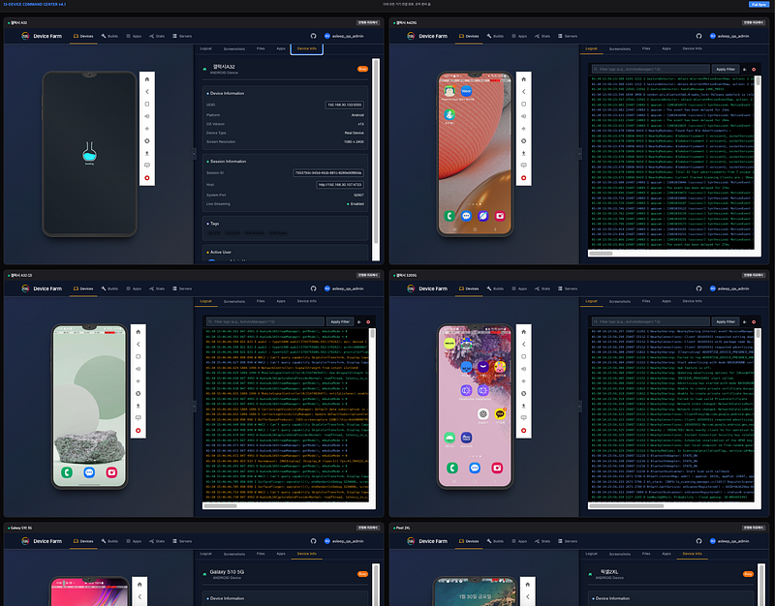
Task: Click upload icon in A42 5G device toolbar
Action: (x=523, y=153)
